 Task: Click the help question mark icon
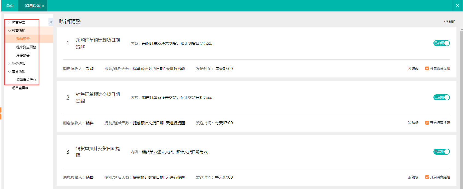[x=446, y=22]
